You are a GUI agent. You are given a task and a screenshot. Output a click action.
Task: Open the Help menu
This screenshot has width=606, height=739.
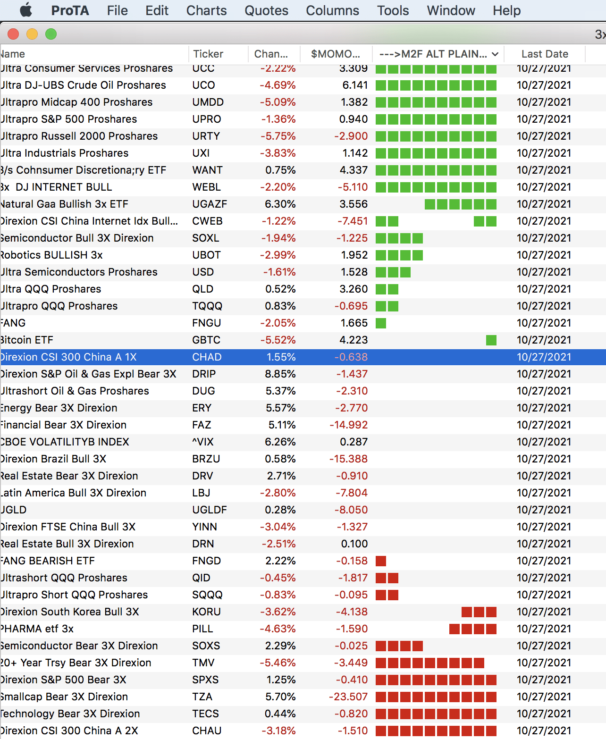506,10
